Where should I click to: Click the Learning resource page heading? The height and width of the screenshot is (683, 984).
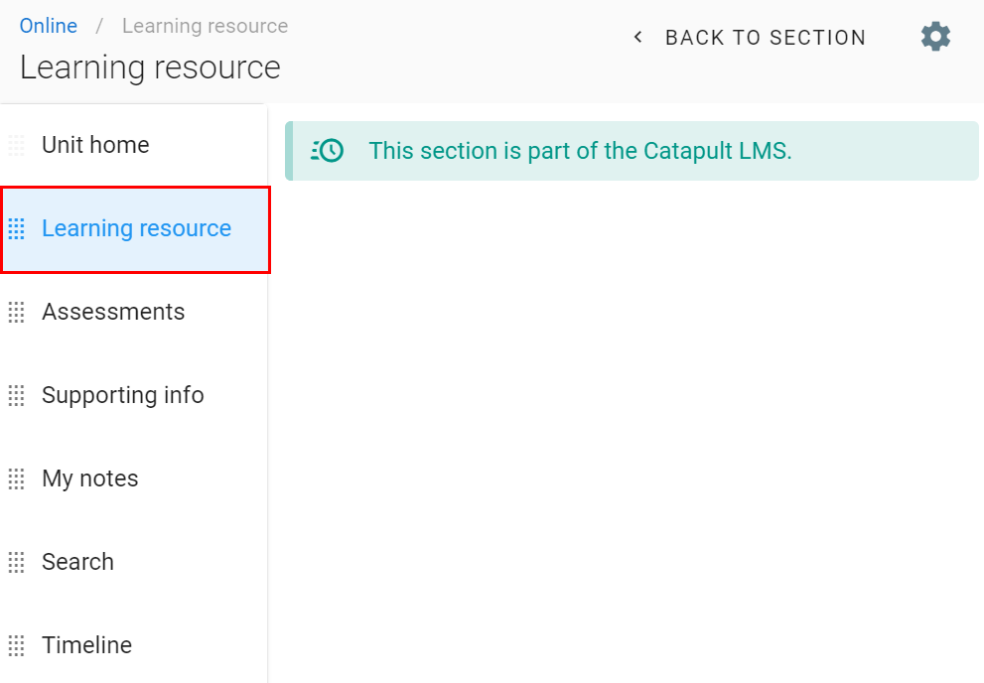[x=150, y=68]
